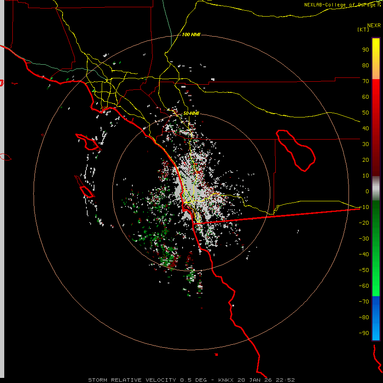
Task: Click the positive 70 value on the velocity scale
Action: [366, 81]
